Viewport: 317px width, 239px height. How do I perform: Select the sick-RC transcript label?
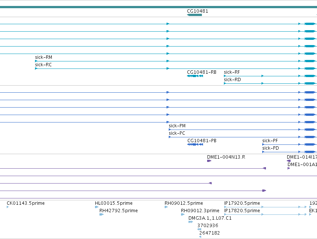pos(43,65)
